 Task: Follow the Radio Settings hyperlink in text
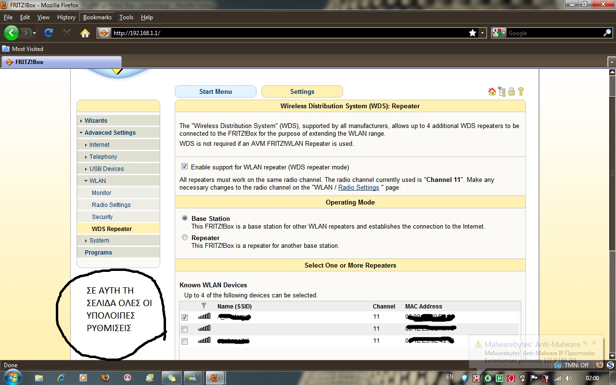point(359,187)
